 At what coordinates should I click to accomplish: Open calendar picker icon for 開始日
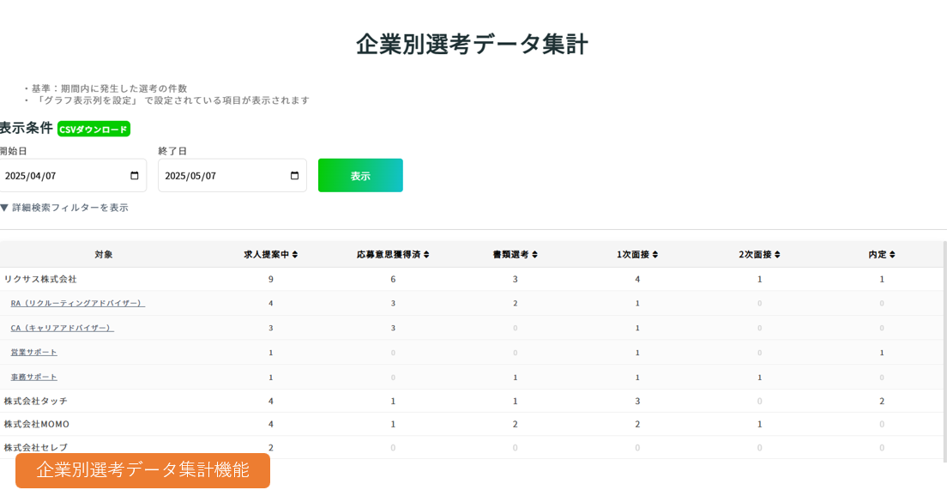click(x=135, y=176)
